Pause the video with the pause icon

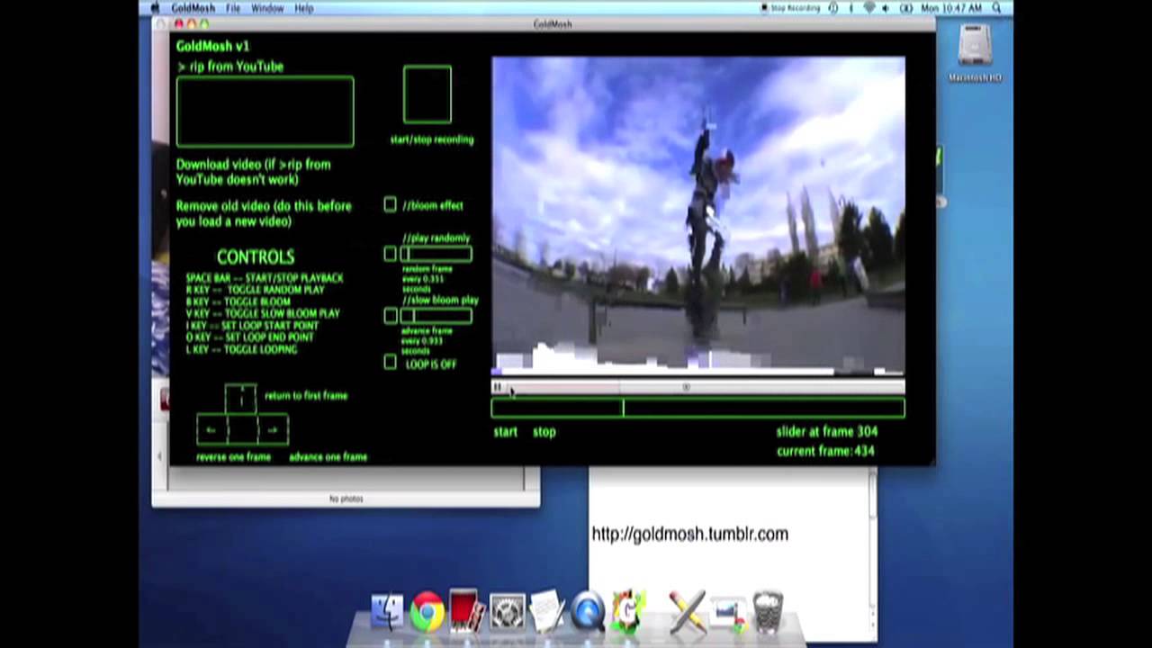click(497, 387)
